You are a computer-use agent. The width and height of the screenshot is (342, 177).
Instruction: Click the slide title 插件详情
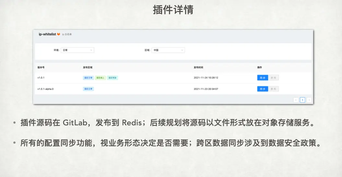[x=173, y=10]
